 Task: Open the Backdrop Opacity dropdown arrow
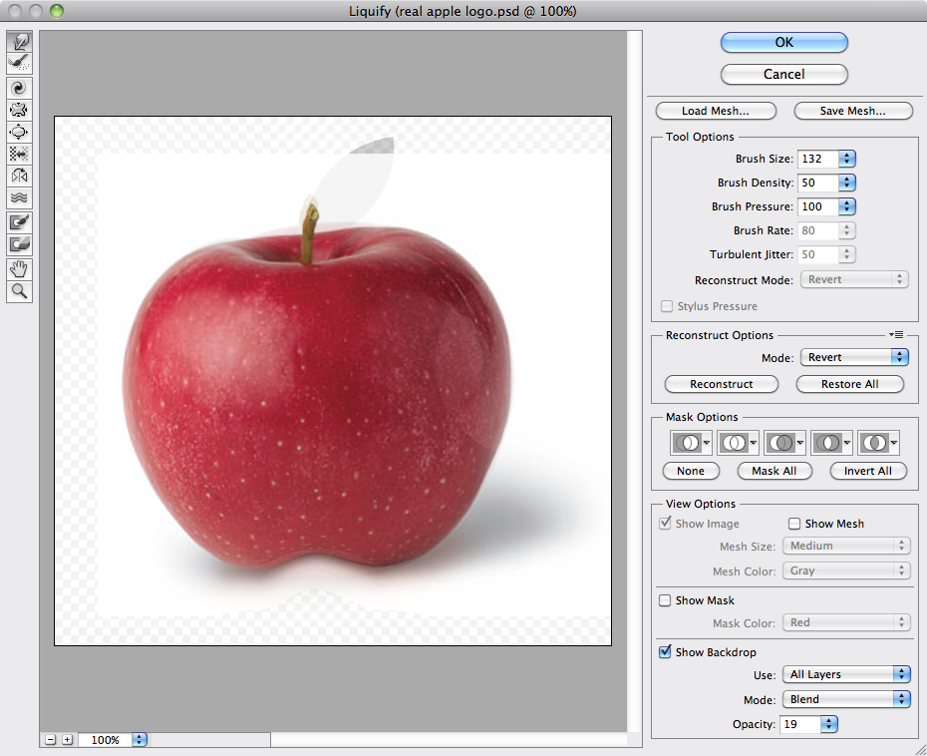coord(829,724)
